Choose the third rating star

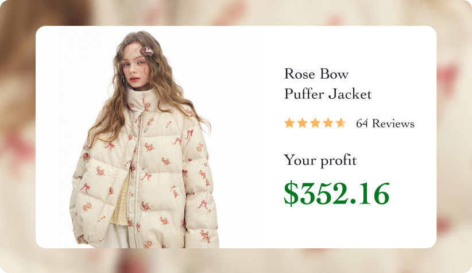(x=315, y=123)
